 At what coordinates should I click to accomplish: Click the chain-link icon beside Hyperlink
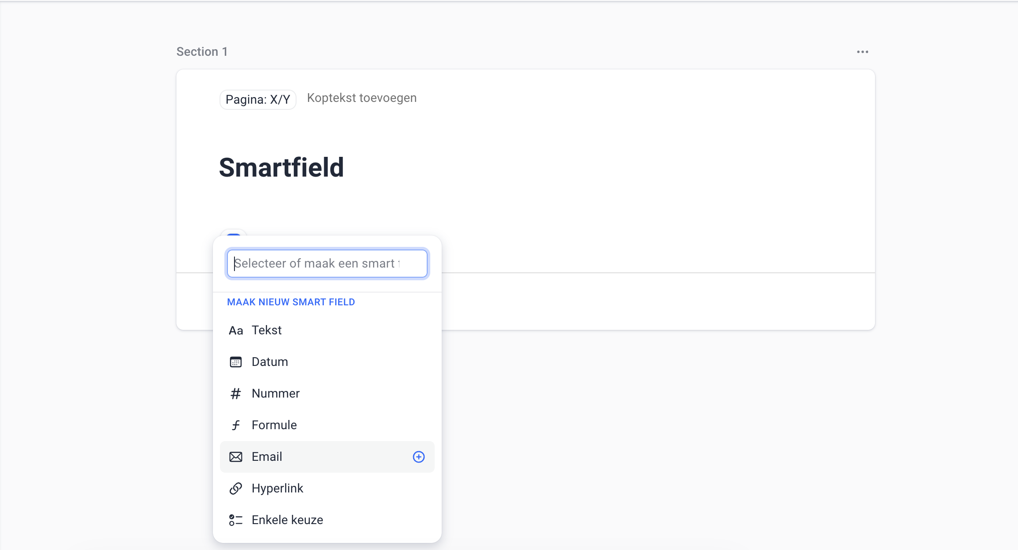[x=236, y=488]
